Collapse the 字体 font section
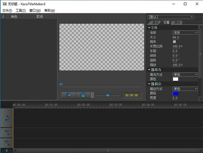 [149, 27]
